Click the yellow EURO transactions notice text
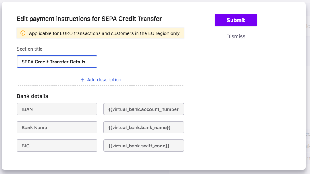310x174 pixels. point(105,33)
